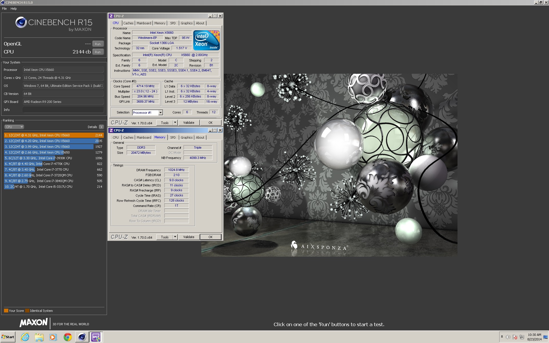Open the ranking CPU dropdown
Image resolution: width=549 pixels, height=343 pixels.
14,127
